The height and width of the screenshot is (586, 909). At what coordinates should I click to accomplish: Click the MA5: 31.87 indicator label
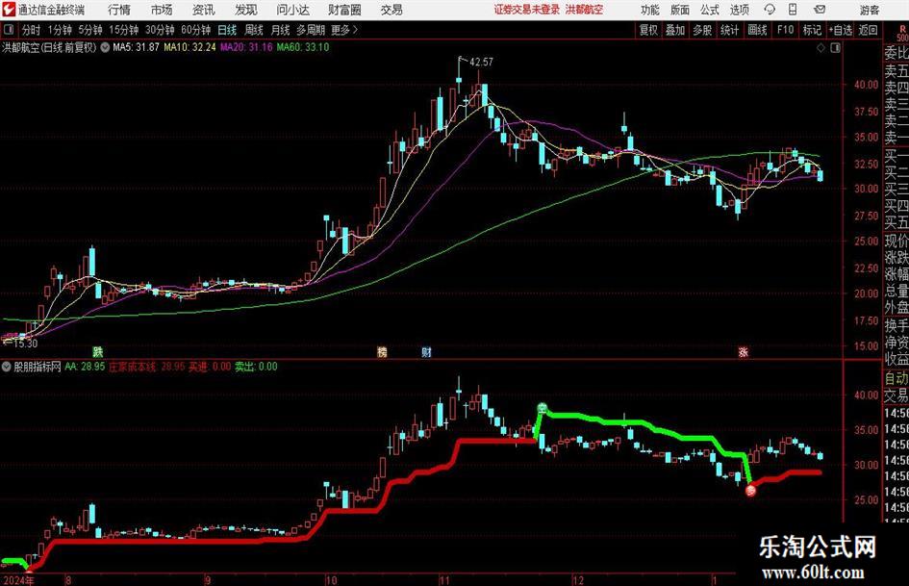[x=136, y=47]
